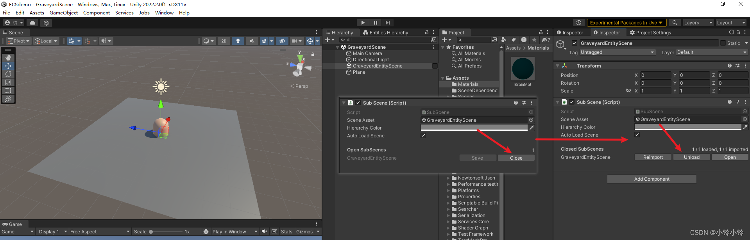Toggle scene lighting bulb icon

pos(238,41)
